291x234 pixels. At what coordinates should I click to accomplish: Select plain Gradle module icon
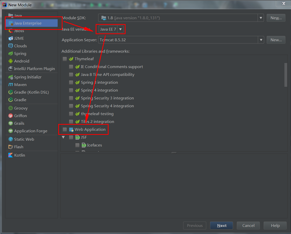click(x=11, y=100)
